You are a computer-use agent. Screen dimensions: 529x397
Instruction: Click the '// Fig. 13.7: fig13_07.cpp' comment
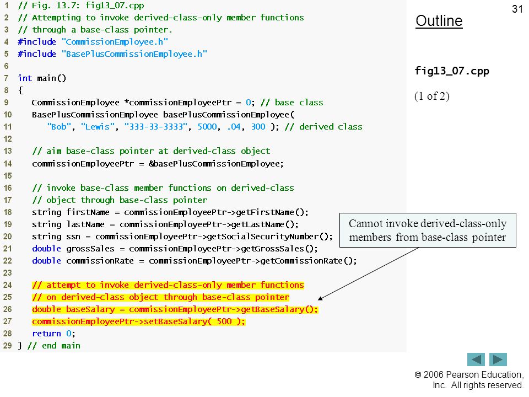click(81, 6)
